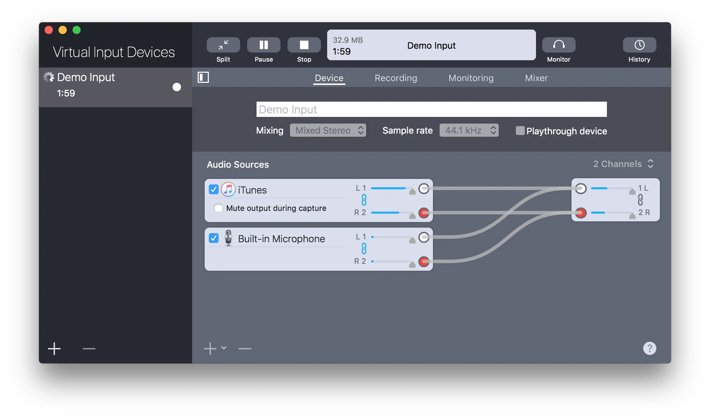
Task: Click the iTunes channel link icon
Action: pyautogui.click(x=364, y=200)
